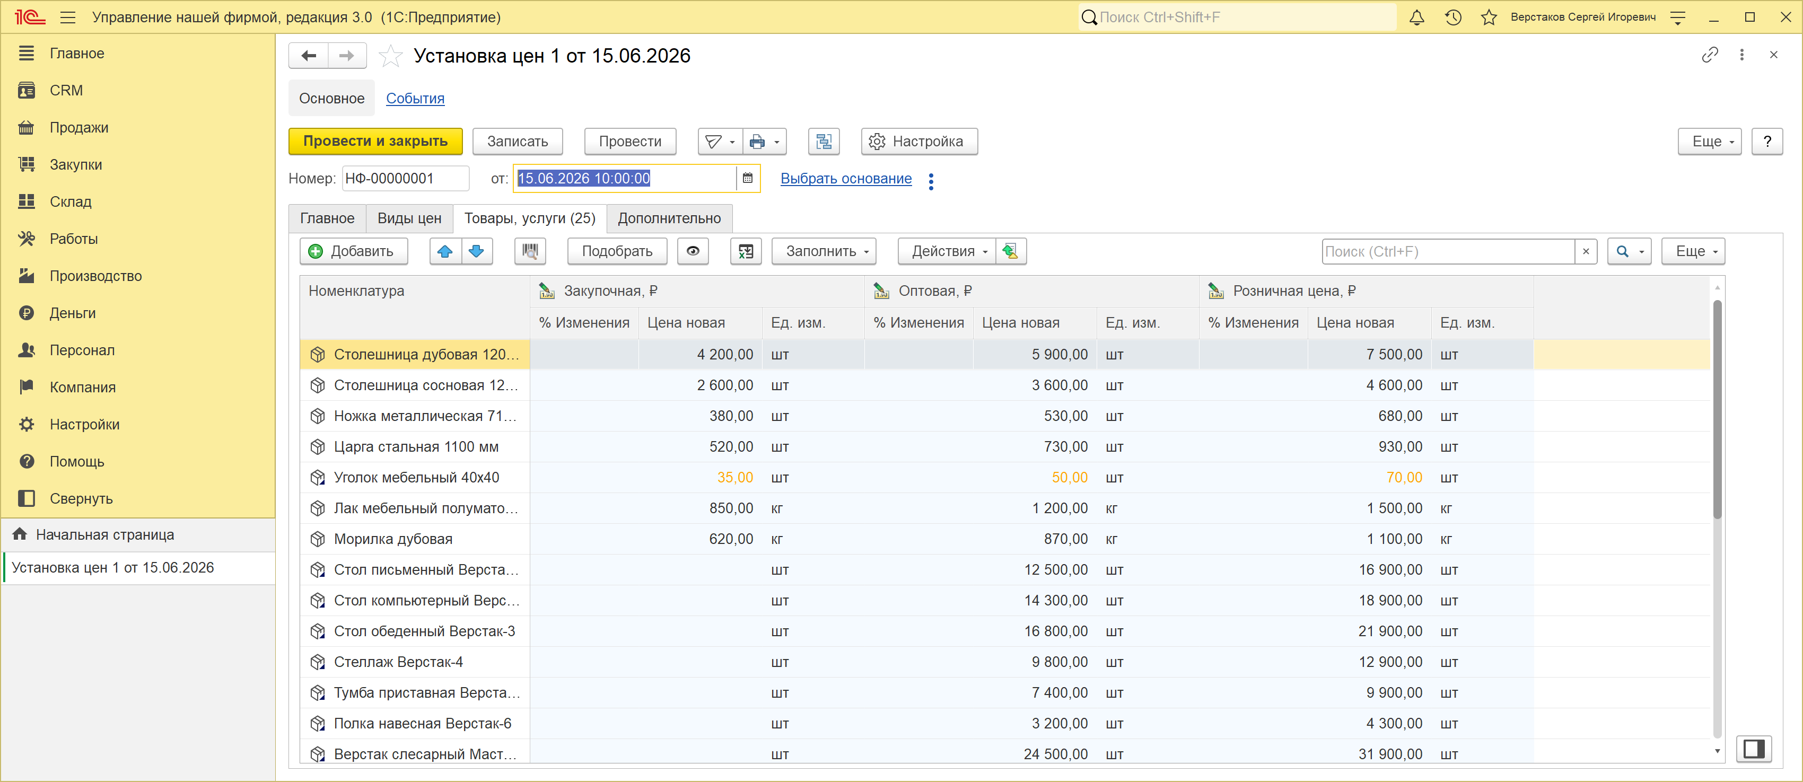Click the Закупочная price type column icon
Image resolution: width=1803 pixels, height=782 pixels.
click(547, 292)
